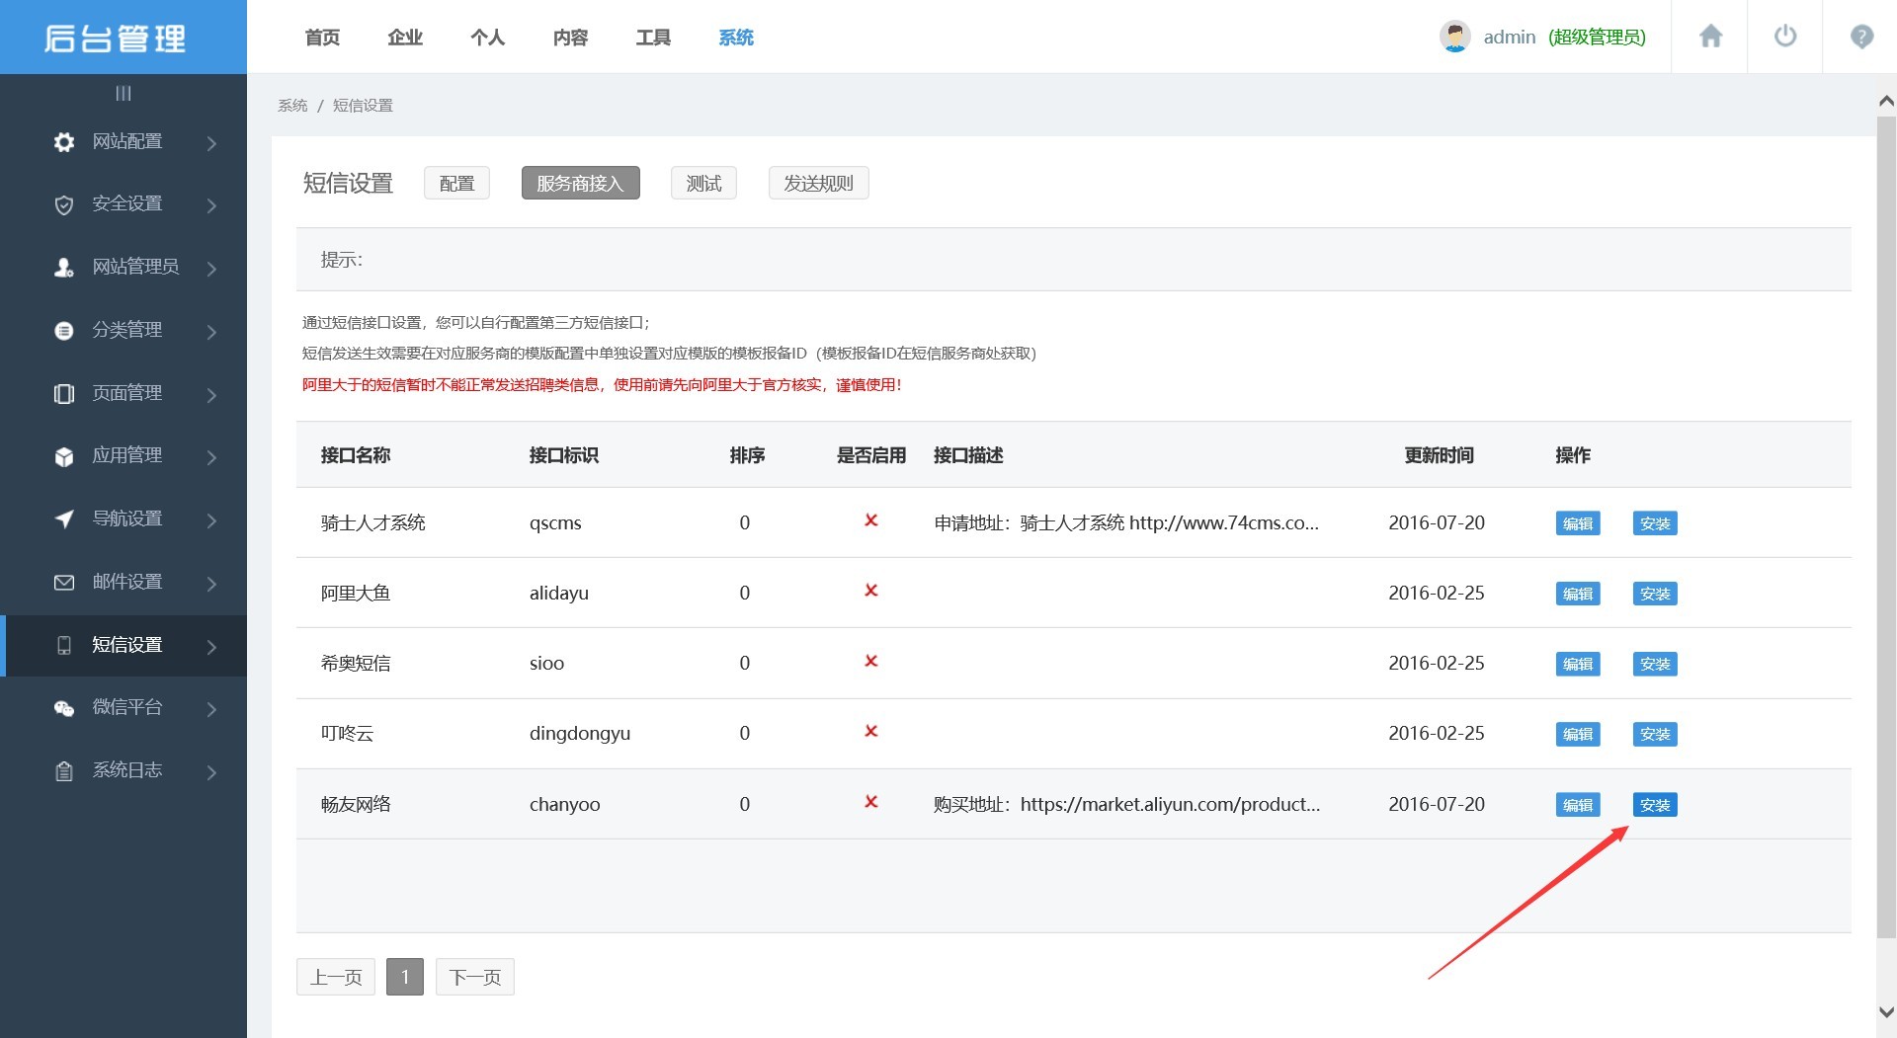
Task: Click the shield icon for 安全设置
Action: [64, 204]
